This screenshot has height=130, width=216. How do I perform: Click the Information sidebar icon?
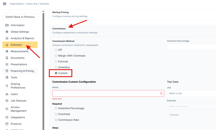tap(7, 25)
